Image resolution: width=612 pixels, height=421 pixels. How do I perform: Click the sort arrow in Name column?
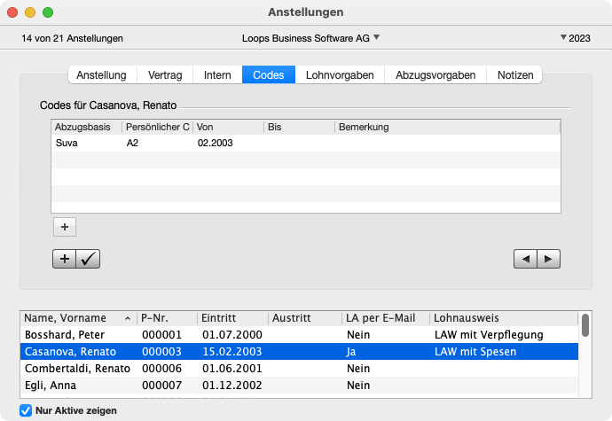coord(125,318)
